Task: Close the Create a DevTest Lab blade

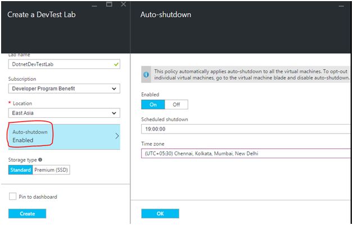Action: (123, 4)
